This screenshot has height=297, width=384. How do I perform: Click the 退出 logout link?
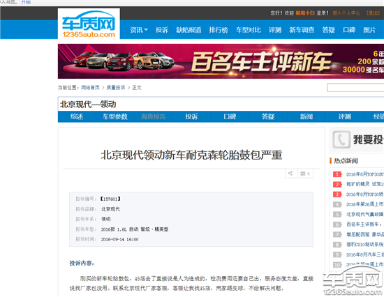374,13
